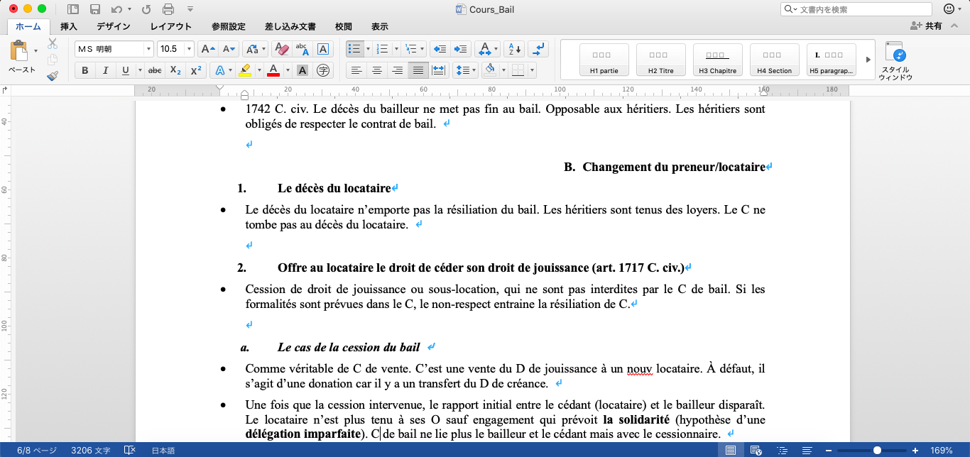Click the Copy icon under scissors
970x457 pixels.
53,60
